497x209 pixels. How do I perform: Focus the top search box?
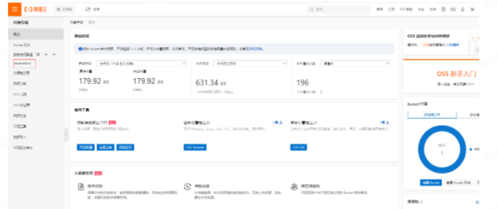click(339, 9)
